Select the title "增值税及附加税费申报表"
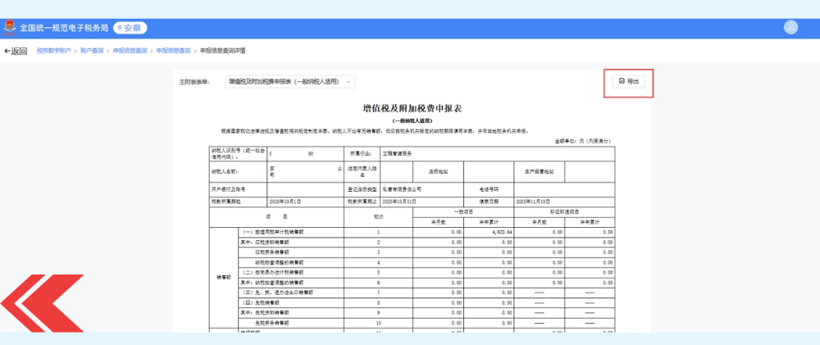This screenshot has width=820, height=345. coord(412,109)
